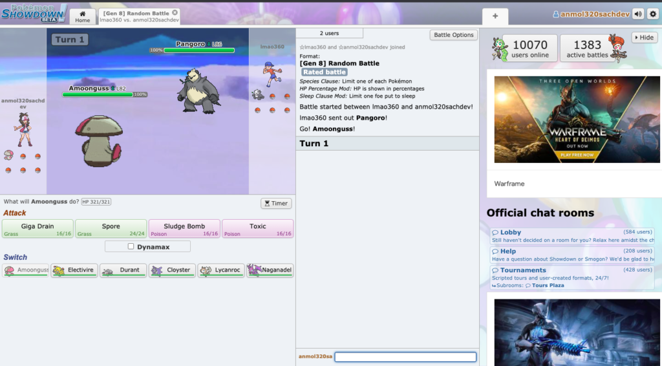
Task: Switch to Durant
Action: pos(123,270)
